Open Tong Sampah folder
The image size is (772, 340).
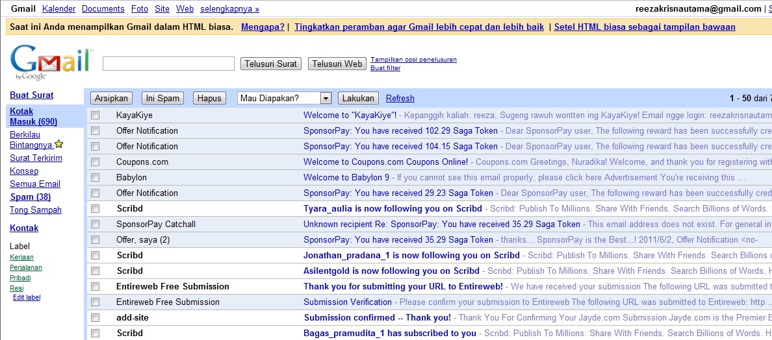coord(36,210)
